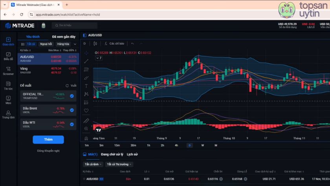Expand the collapsed 7 indicators legend
Image resolution: width=330 pixels, height=186 pixels.
pos(99,58)
